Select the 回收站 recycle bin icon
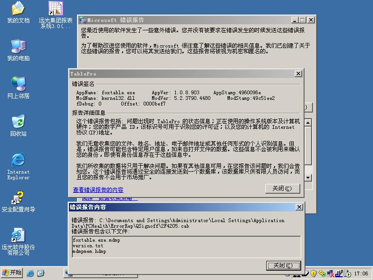Screen dimensions: 373x280 tap(18, 126)
